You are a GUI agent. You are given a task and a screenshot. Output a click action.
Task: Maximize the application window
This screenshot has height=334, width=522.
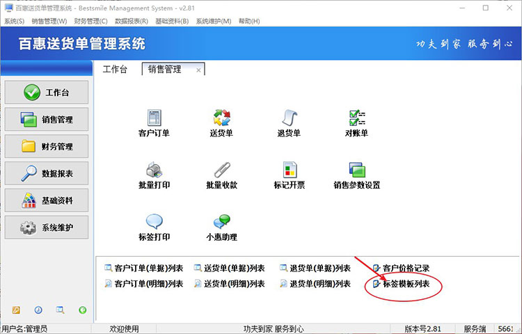[x=486, y=8]
